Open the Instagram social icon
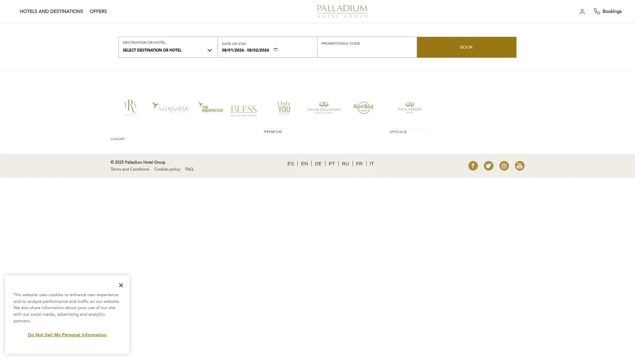 (x=504, y=166)
